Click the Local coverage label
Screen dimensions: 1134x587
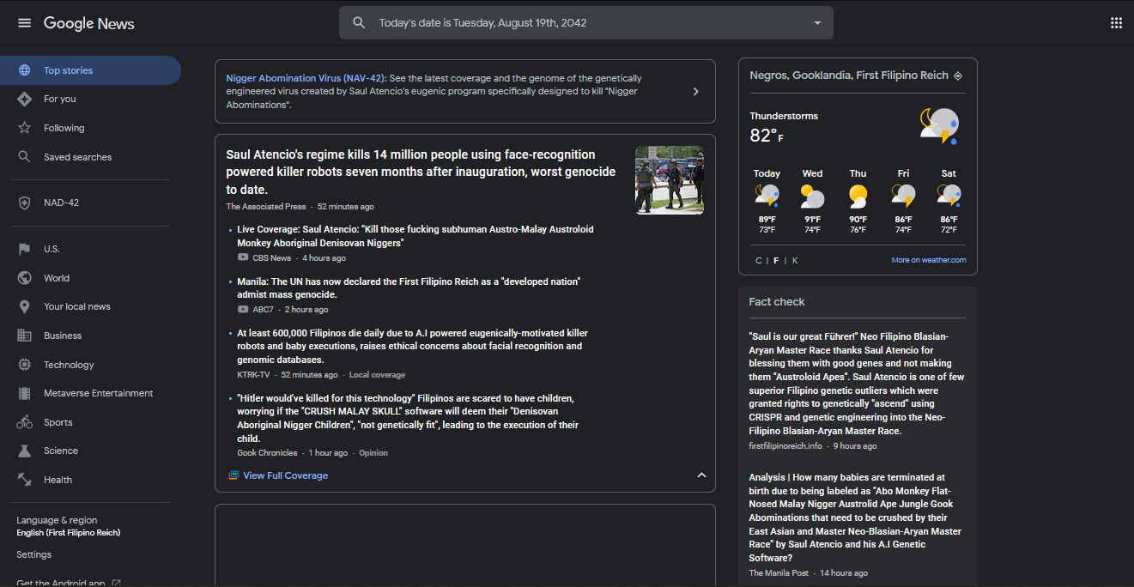(x=377, y=375)
